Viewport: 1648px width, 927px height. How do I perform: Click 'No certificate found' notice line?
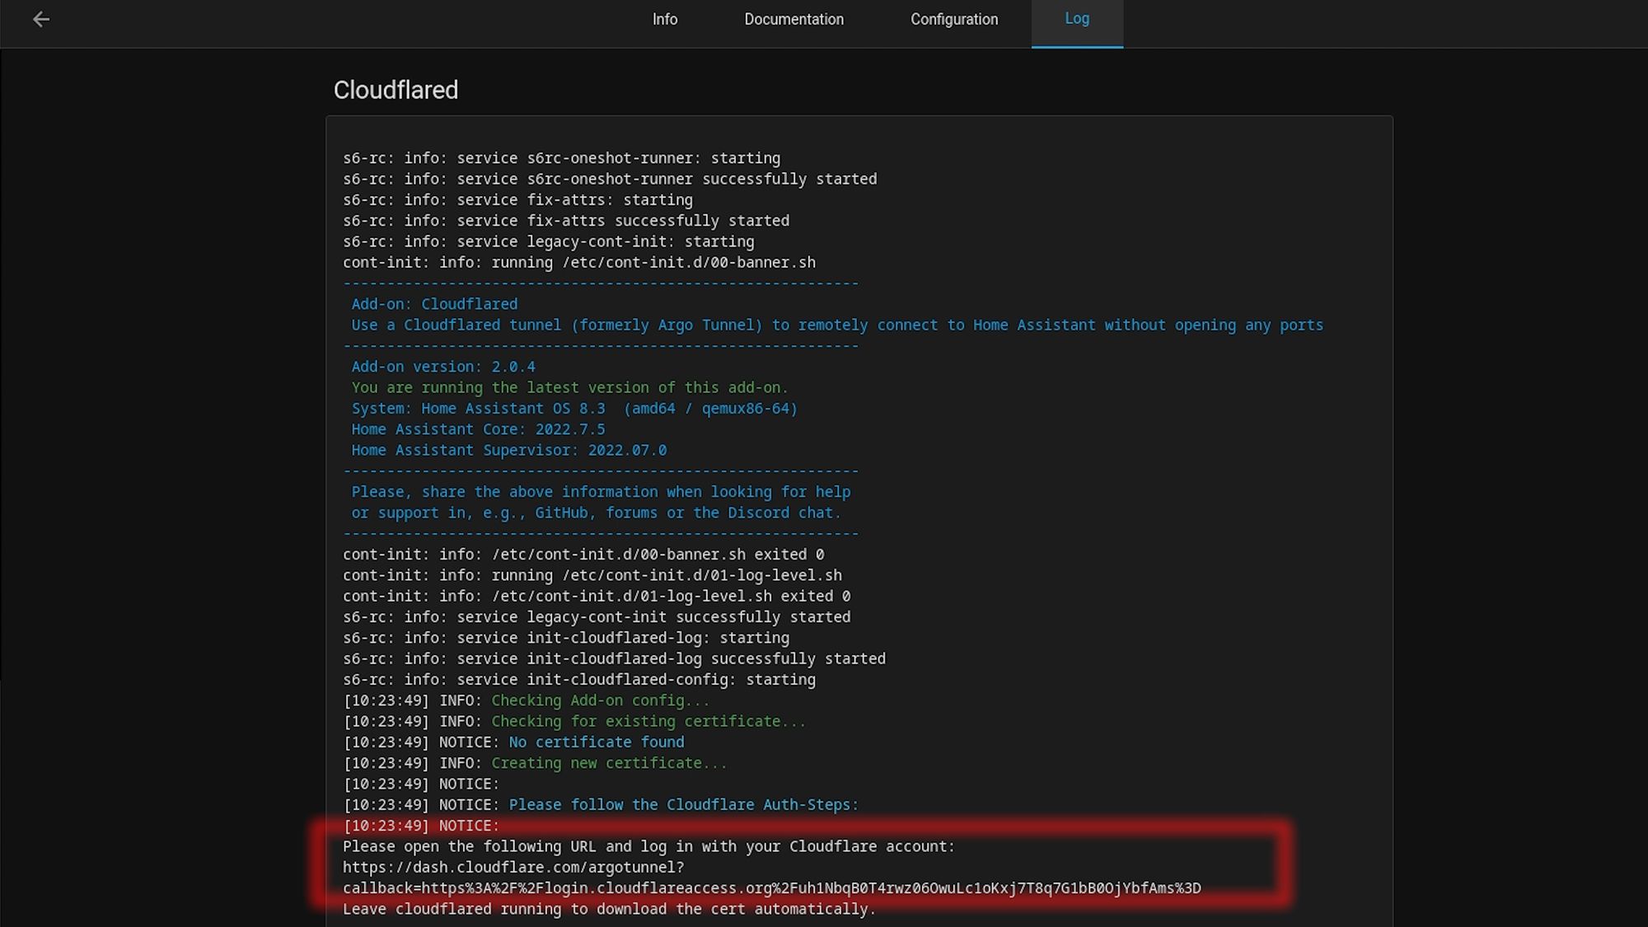pos(513,742)
